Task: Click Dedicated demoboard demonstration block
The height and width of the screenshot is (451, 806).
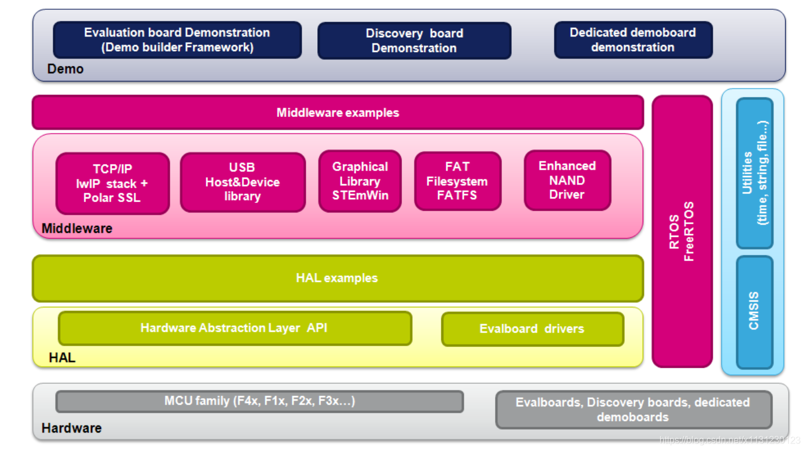Action: coord(633,40)
